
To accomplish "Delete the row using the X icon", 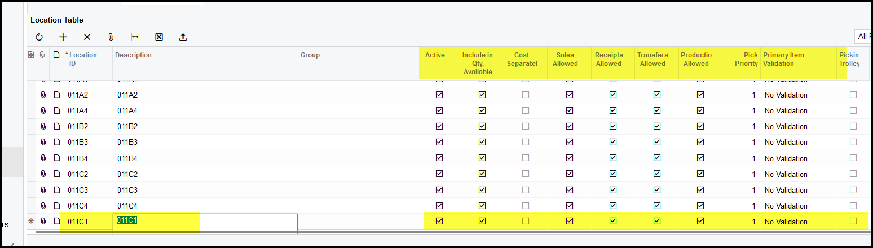I will pos(87,37).
